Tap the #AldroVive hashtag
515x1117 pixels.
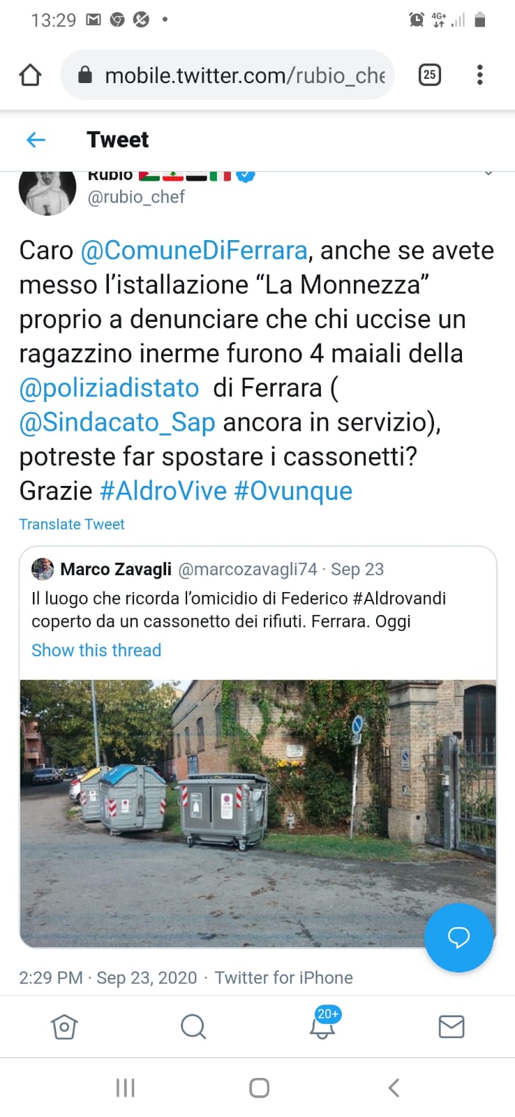(163, 491)
